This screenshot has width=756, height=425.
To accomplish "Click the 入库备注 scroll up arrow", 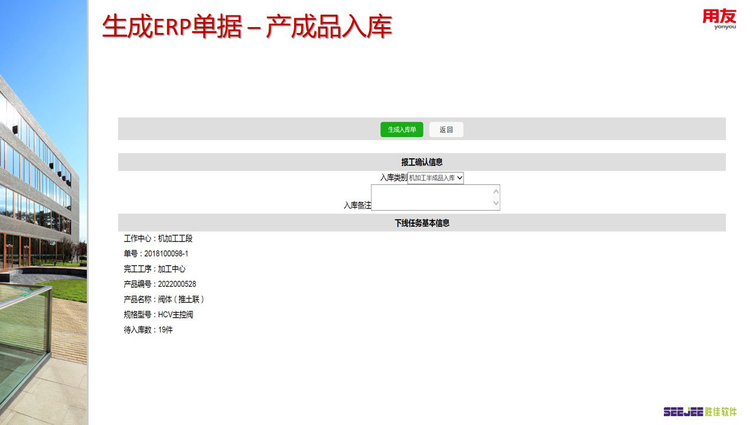I will pos(496,191).
